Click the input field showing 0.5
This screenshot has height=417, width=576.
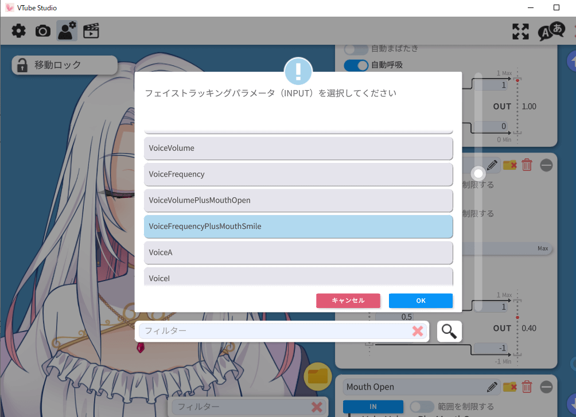[395, 316]
